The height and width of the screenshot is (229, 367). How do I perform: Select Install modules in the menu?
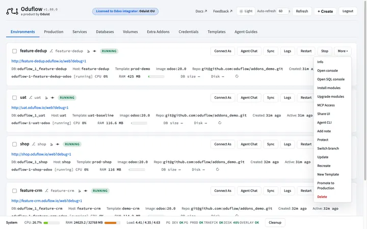pos(332,88)
